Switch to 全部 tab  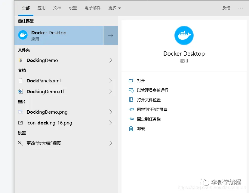click(26, 8)
